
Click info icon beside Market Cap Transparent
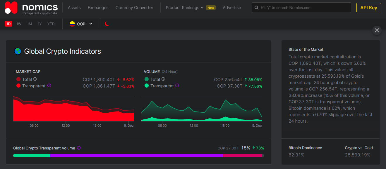pos(49,86)
